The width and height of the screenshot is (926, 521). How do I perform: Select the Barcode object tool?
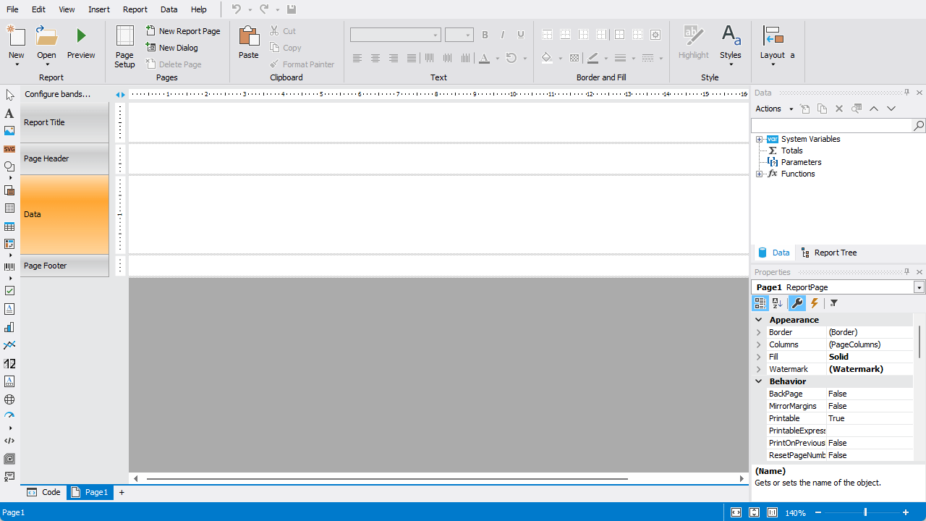[9, 267]
